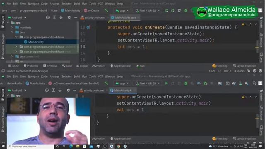Click the tool window quick access icon in ifCase status bar
The height and width of the screenshot is (149, 265).
(3, 71)
